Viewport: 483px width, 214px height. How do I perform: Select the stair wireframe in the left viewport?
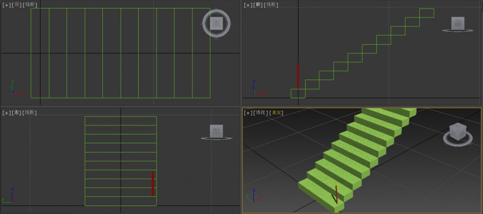coord(121,161)
